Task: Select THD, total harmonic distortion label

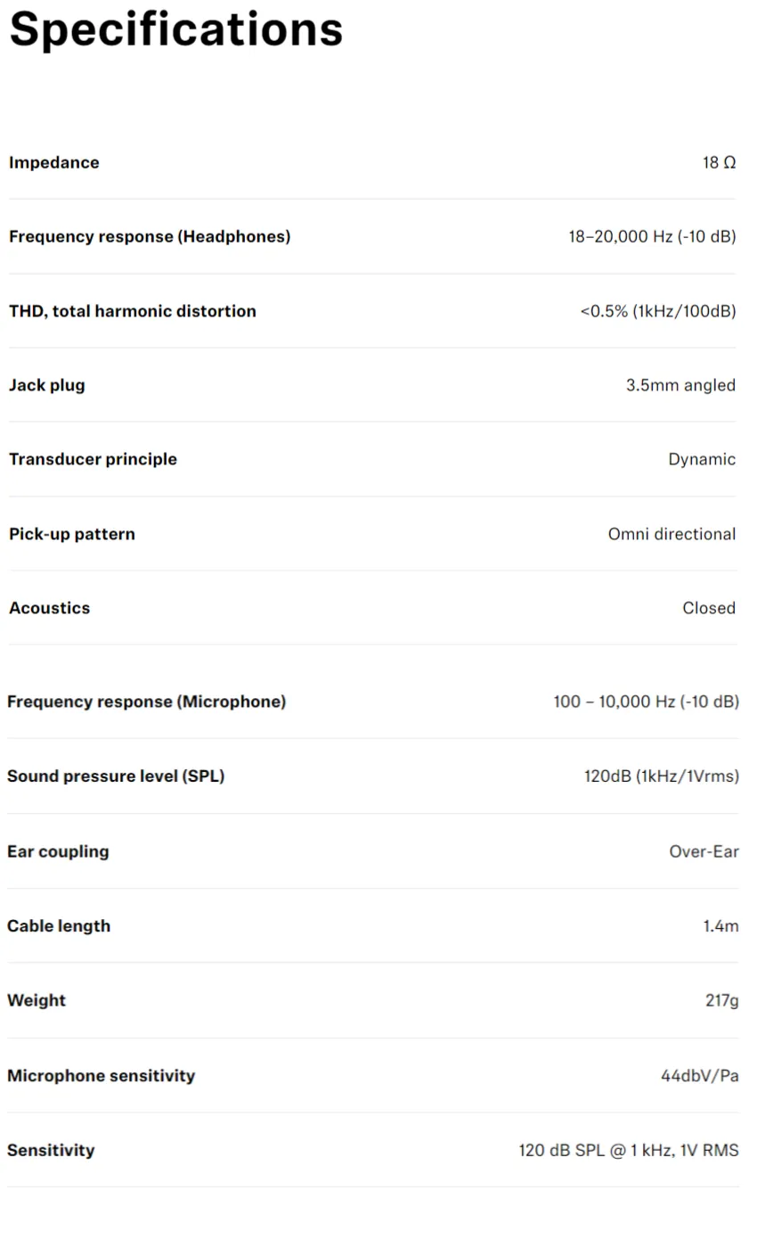Action: tap(133, 311)
